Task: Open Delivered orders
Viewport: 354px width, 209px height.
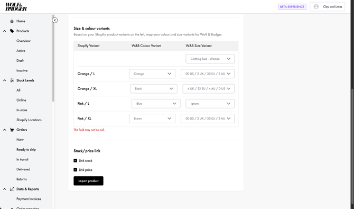Action: click(23, 169)
